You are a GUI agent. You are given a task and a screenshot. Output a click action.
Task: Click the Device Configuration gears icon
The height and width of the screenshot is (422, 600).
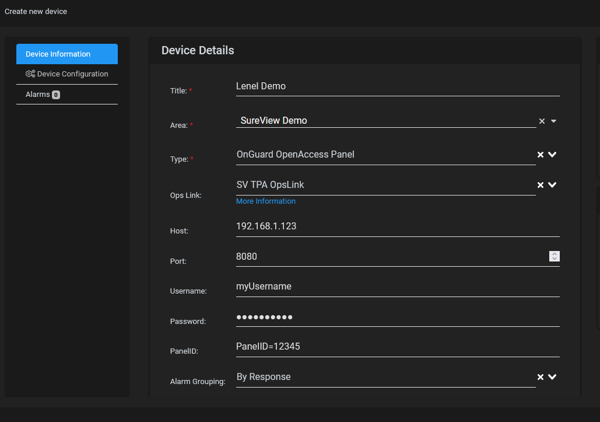pos(30,74)
